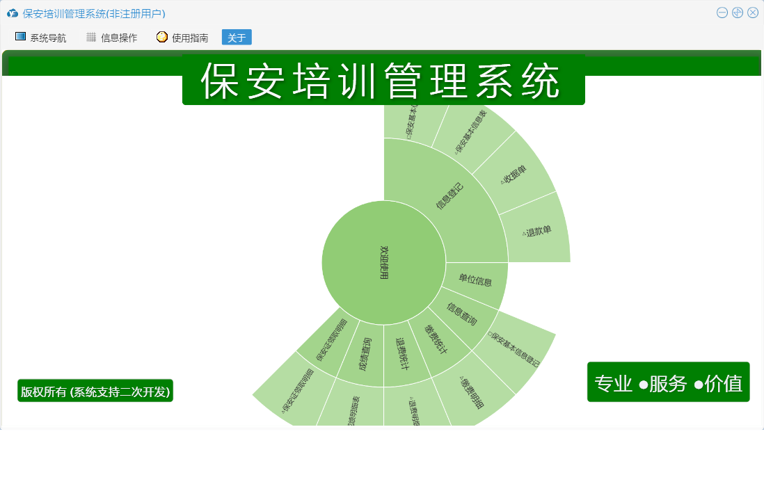The width and height of the screenshot is (764, 500).
Task: Click the 欢迎使用 center circle
Action: pos(384,262)
